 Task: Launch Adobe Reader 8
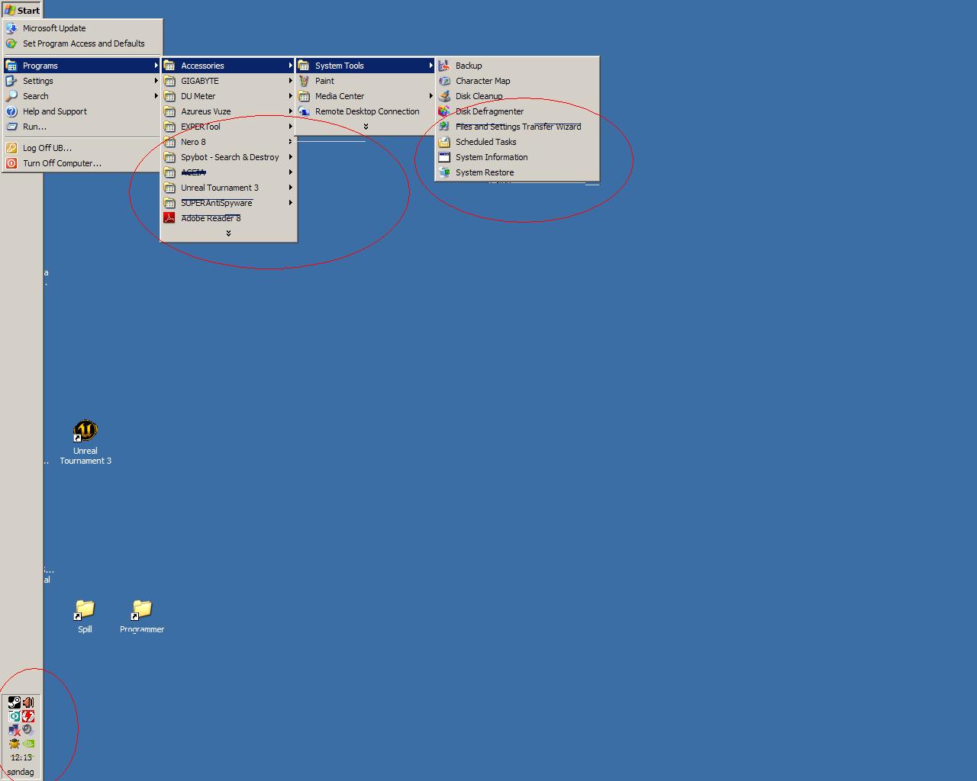[x=228, y=218]
